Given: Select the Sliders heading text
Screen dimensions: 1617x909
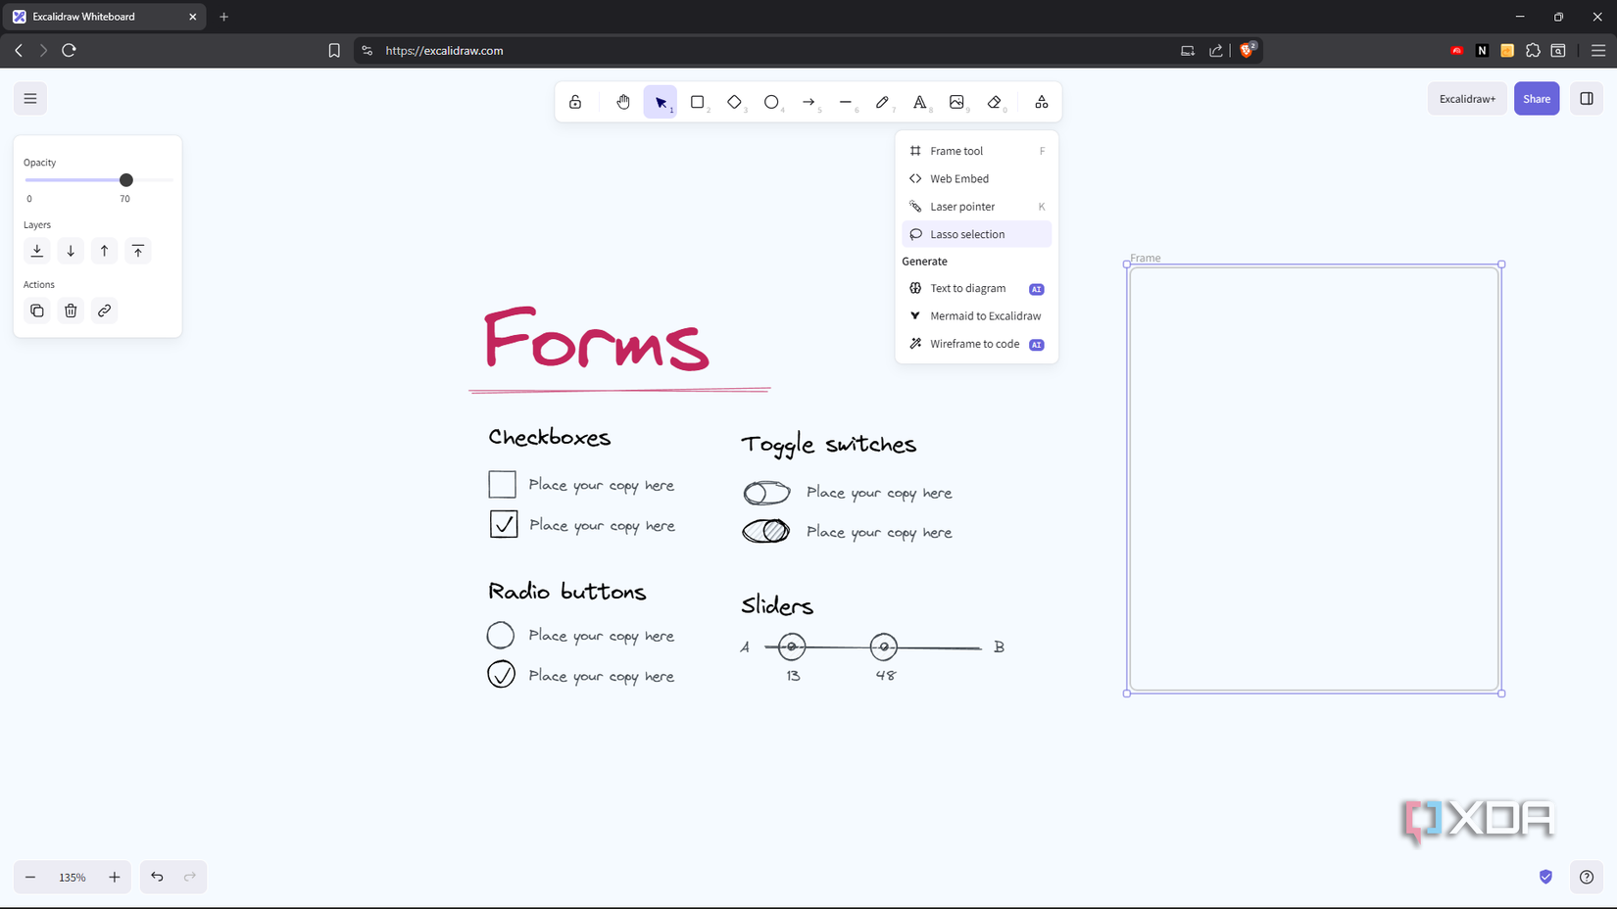Looking at the screenshot, I should click(x=777, y=605).
